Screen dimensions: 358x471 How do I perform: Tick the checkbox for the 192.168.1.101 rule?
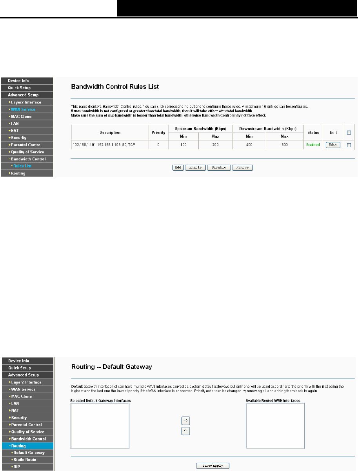349,145
